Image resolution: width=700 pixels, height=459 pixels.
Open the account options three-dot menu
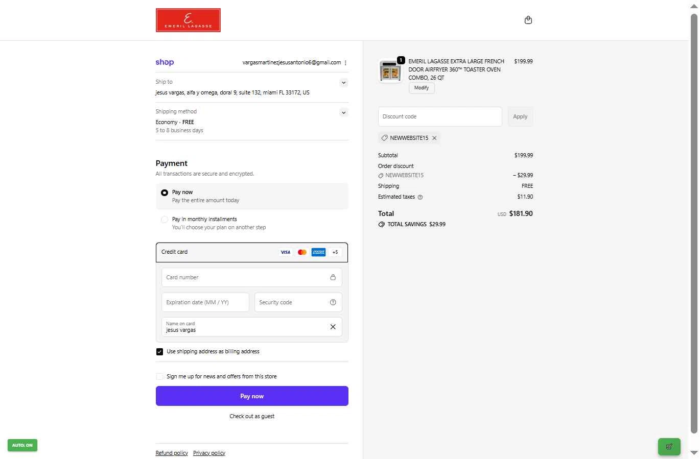pyautogui.click(x=345, y=63)
